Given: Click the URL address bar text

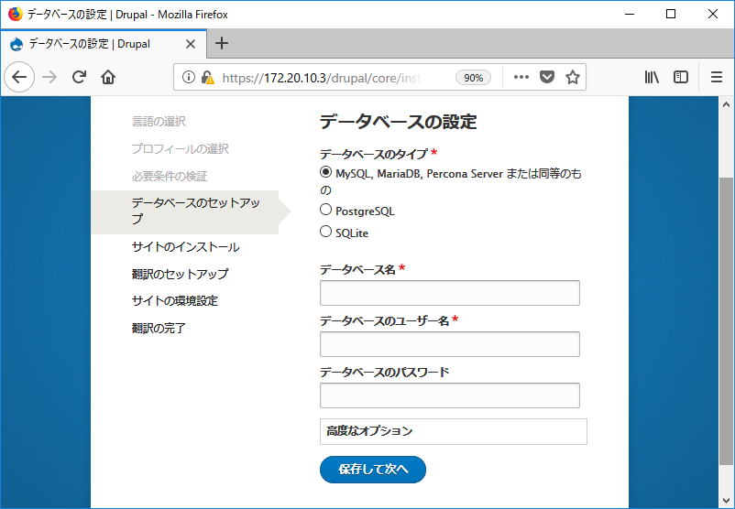Looking at the screenshot, I should coord(323,78).
